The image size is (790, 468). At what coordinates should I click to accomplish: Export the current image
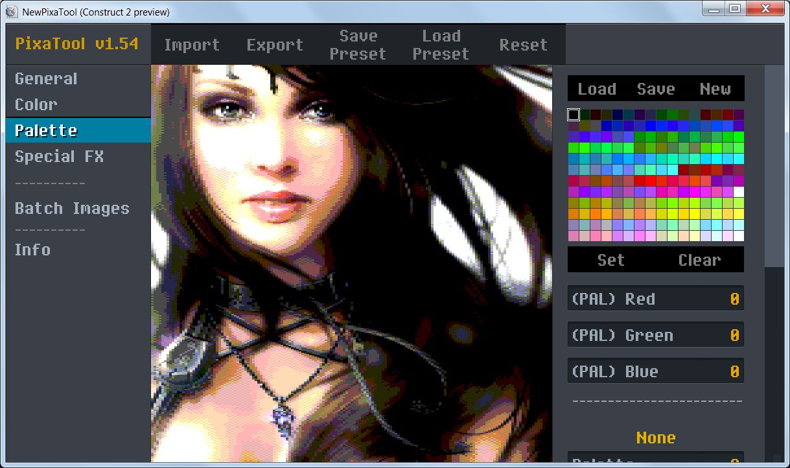point(275,44)
